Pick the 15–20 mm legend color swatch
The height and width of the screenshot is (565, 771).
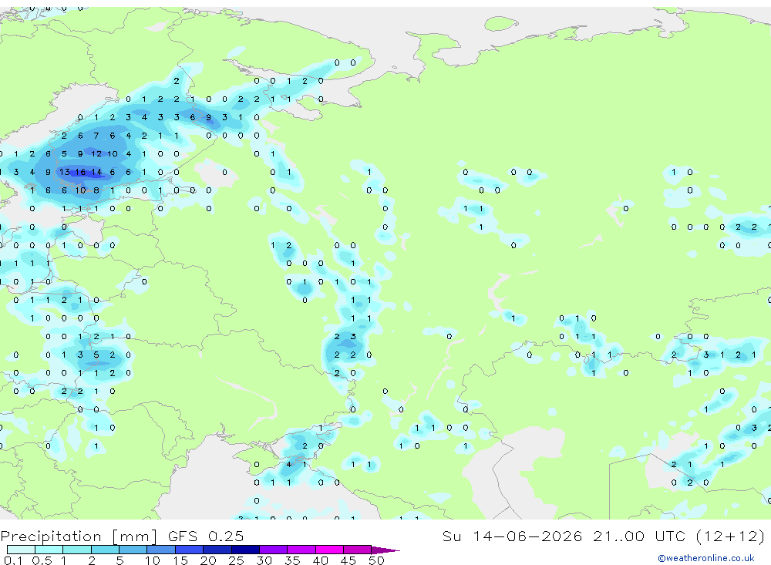click(190, 550)
